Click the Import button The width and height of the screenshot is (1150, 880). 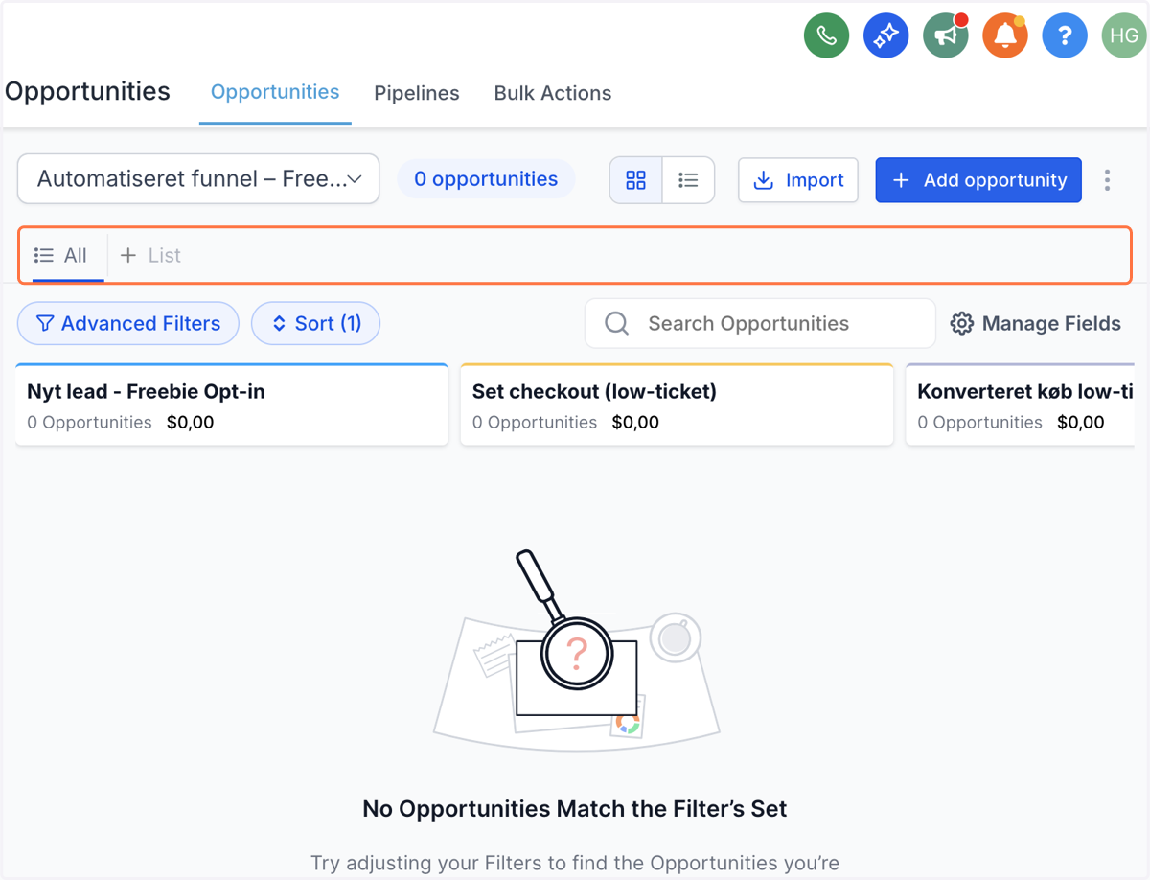[x=798, y=180]
